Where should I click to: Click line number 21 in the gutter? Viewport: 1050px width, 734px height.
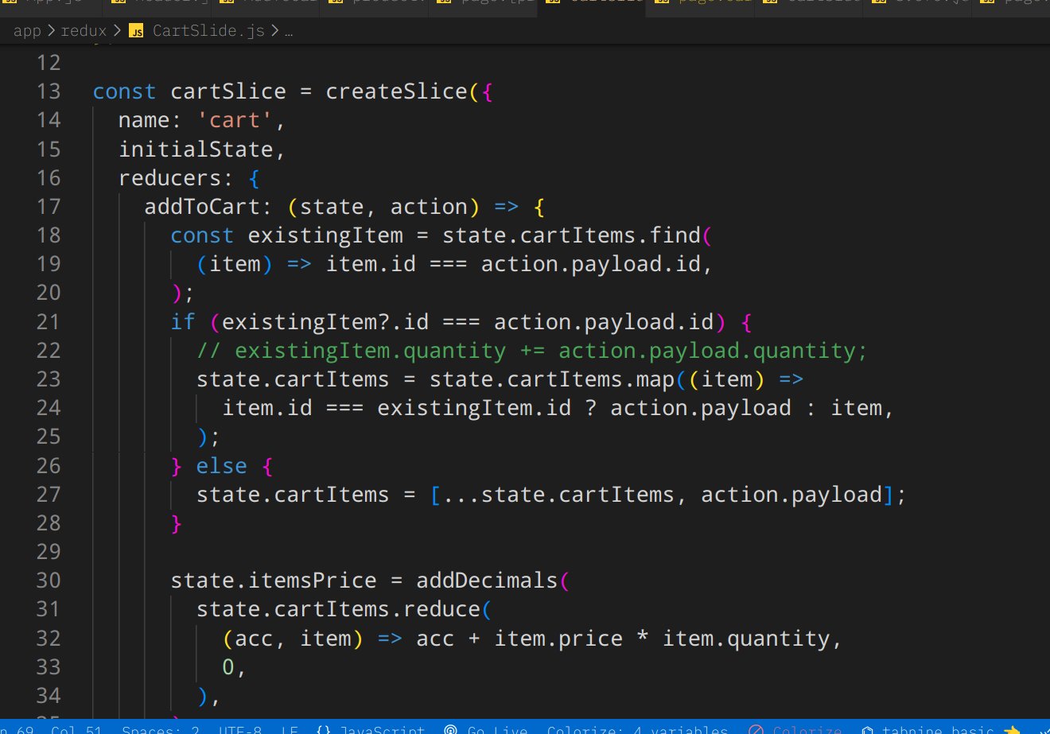[49, 321]
